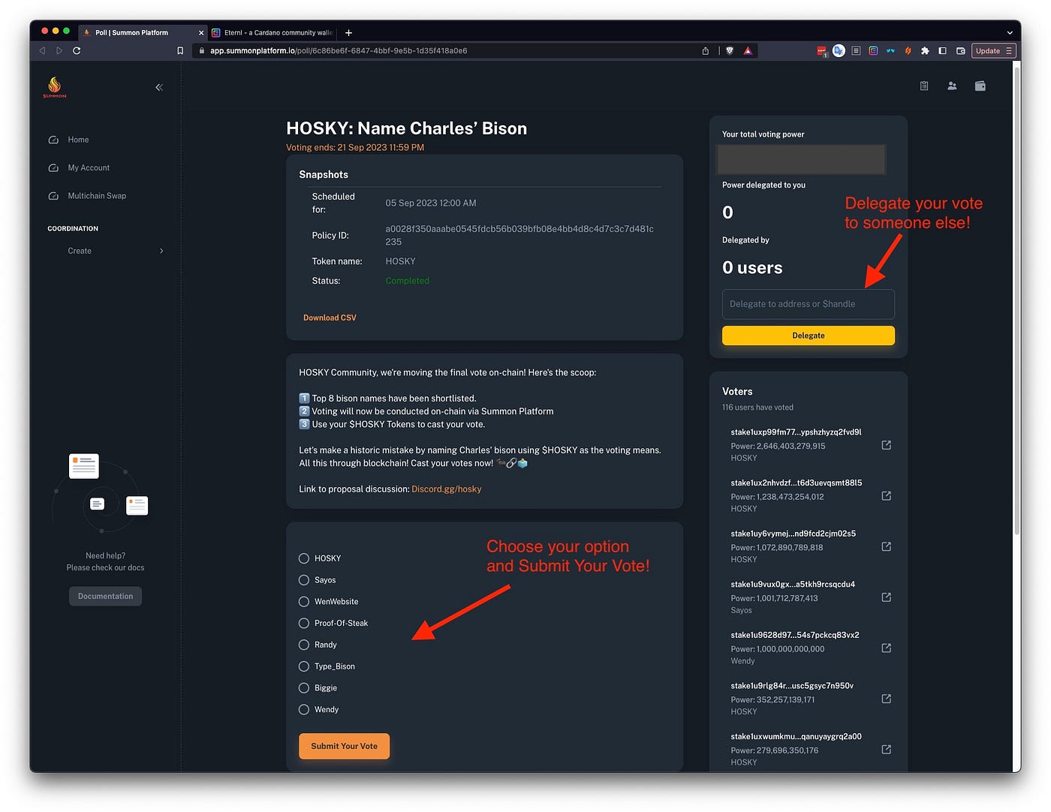
Task: Open explorer link for stake1uy6vymej voter
Action: pyautogui.click(x=886, y=546)
